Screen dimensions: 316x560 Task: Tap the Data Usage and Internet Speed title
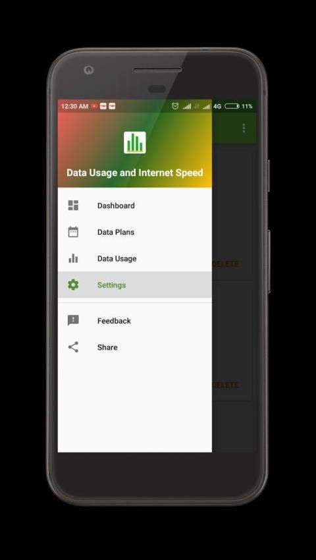pos(134,173)
